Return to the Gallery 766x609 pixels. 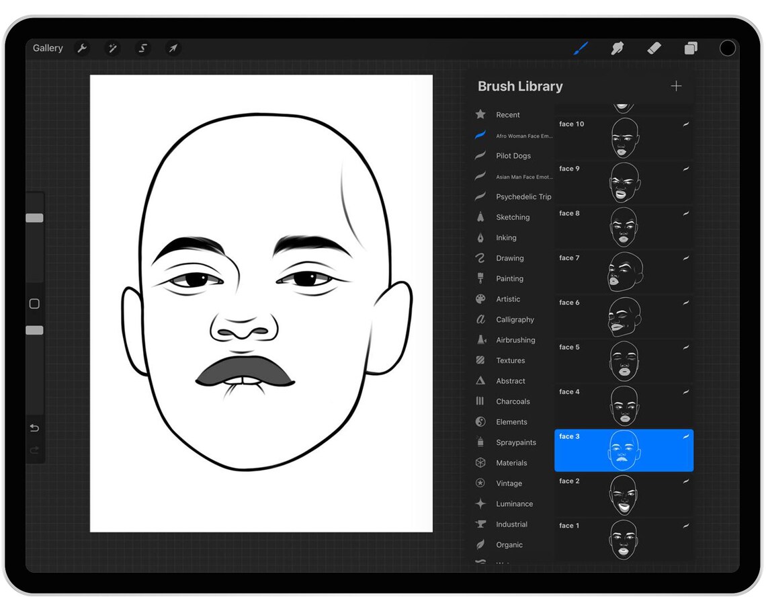(47, 48)
